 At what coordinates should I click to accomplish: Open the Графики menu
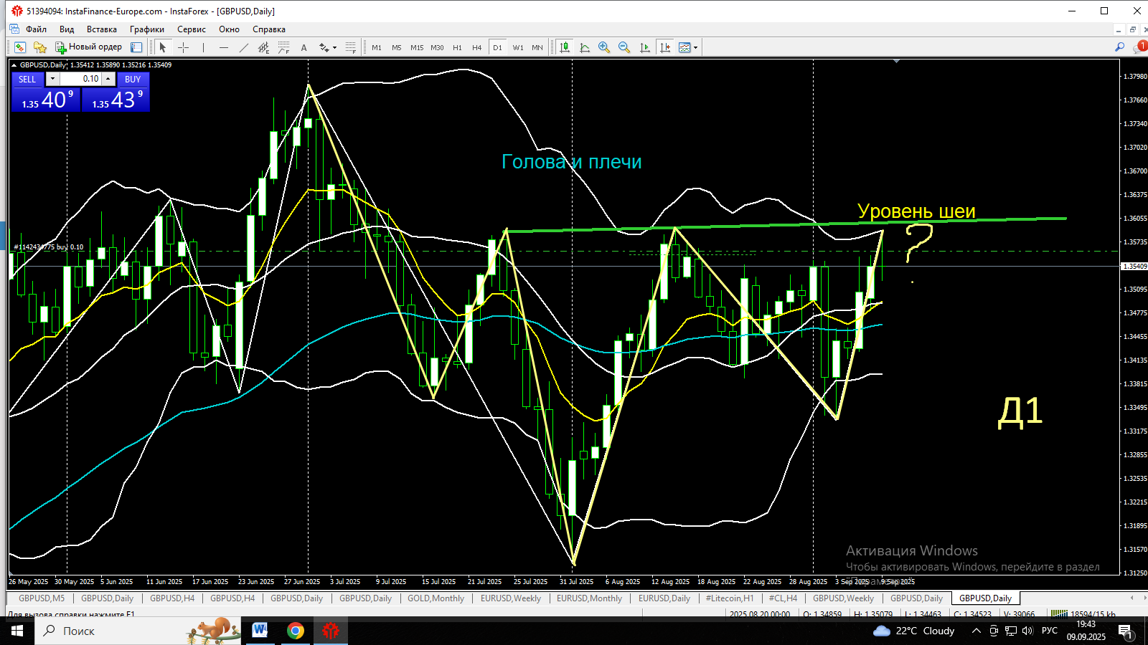tap(147, 29)
